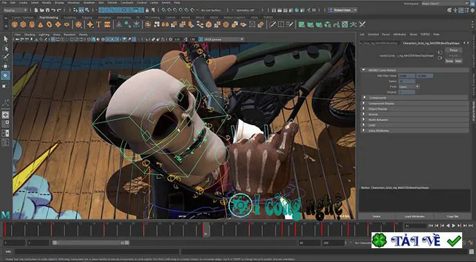Click the Show button in Attribute Editor

point(449,61)
